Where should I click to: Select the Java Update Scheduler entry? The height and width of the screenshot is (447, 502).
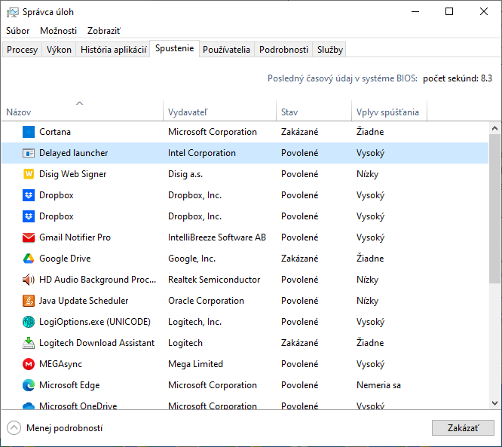(x=84, y=301)
